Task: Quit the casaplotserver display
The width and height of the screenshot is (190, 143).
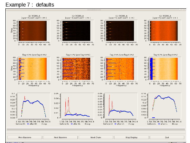Action: [x=167, y=137]
